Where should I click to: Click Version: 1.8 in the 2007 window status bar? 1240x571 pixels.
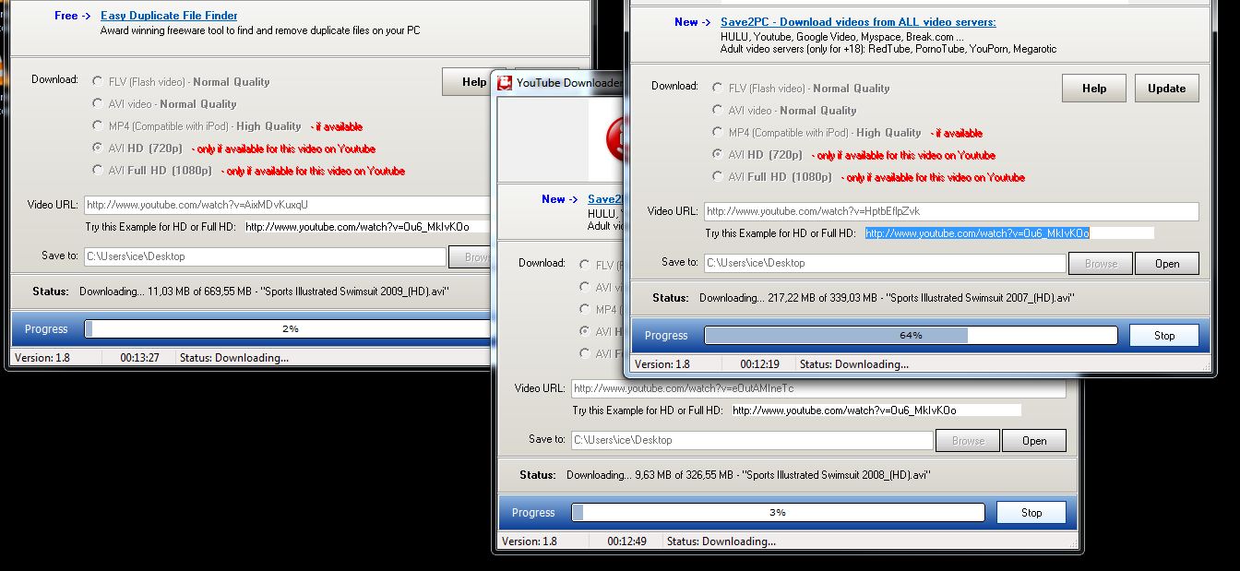tap(662, 364)
